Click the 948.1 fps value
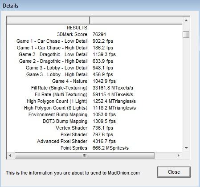Viewport: 200px width, 187px height. (x=103, y=68)
